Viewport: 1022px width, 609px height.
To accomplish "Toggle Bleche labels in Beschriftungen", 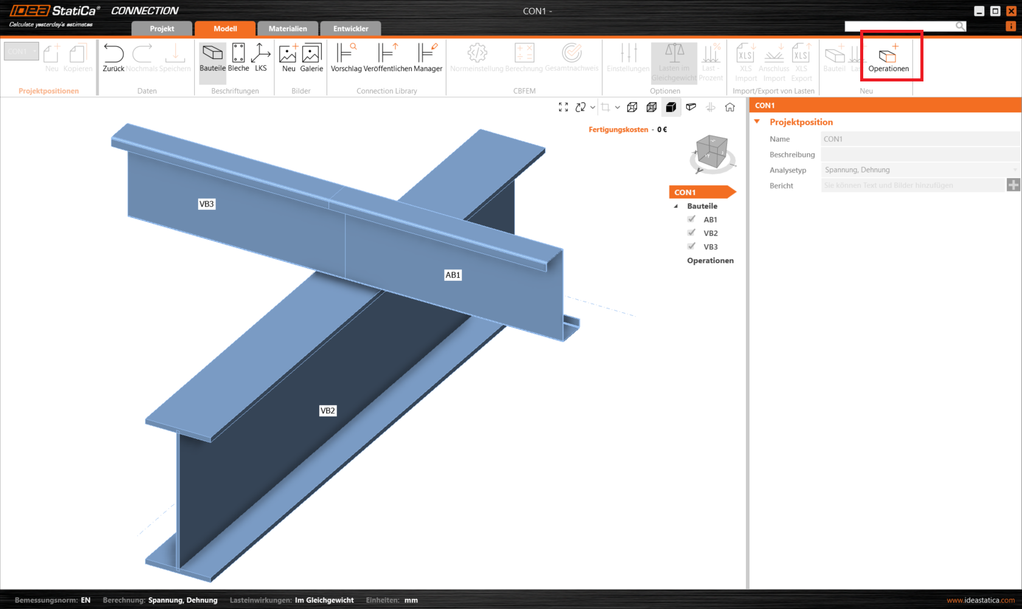I will (x=238, y=58).
